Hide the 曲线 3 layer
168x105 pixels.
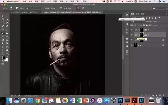[x=132, y=30]
